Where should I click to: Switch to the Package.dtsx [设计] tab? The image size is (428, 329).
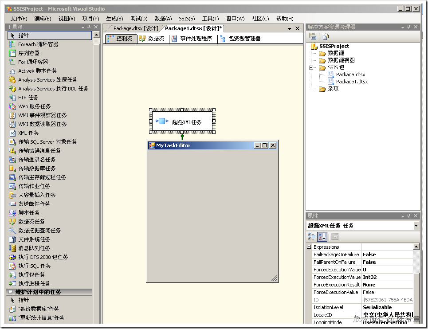(x=136, y=28)
